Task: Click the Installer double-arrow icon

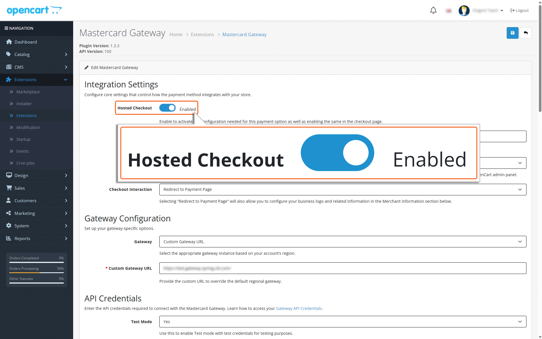Action: [x=11, y=103]
